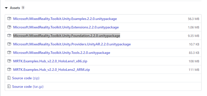Download MRTK Examples Hub HoloLens2_ARM.zip
The width and height of the screenshot is (207, 96).
coord(51,70)
